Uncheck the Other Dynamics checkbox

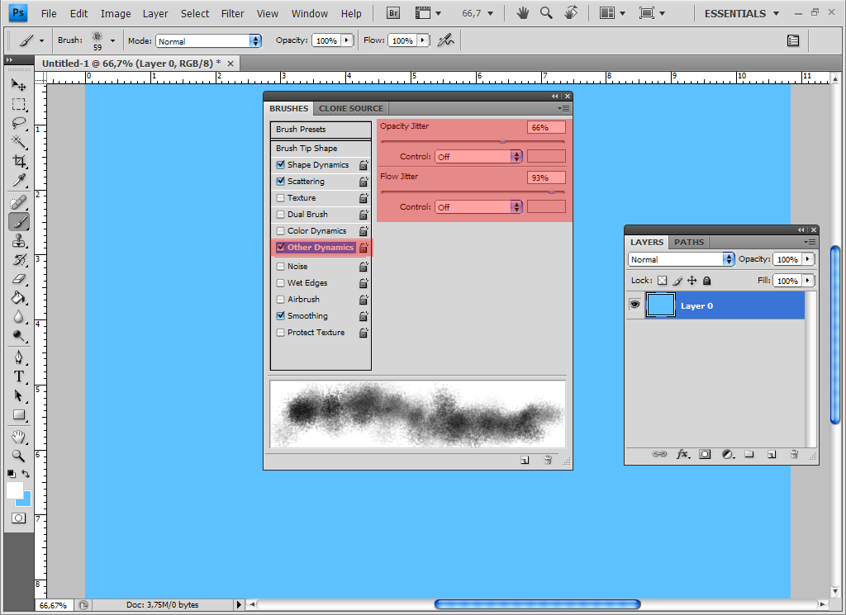(281, 248)
